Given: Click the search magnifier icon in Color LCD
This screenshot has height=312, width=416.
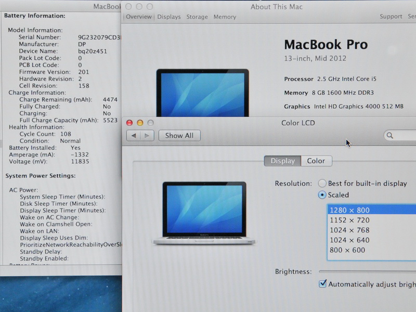Looking at the screenshot, I should tap(389, 136).
